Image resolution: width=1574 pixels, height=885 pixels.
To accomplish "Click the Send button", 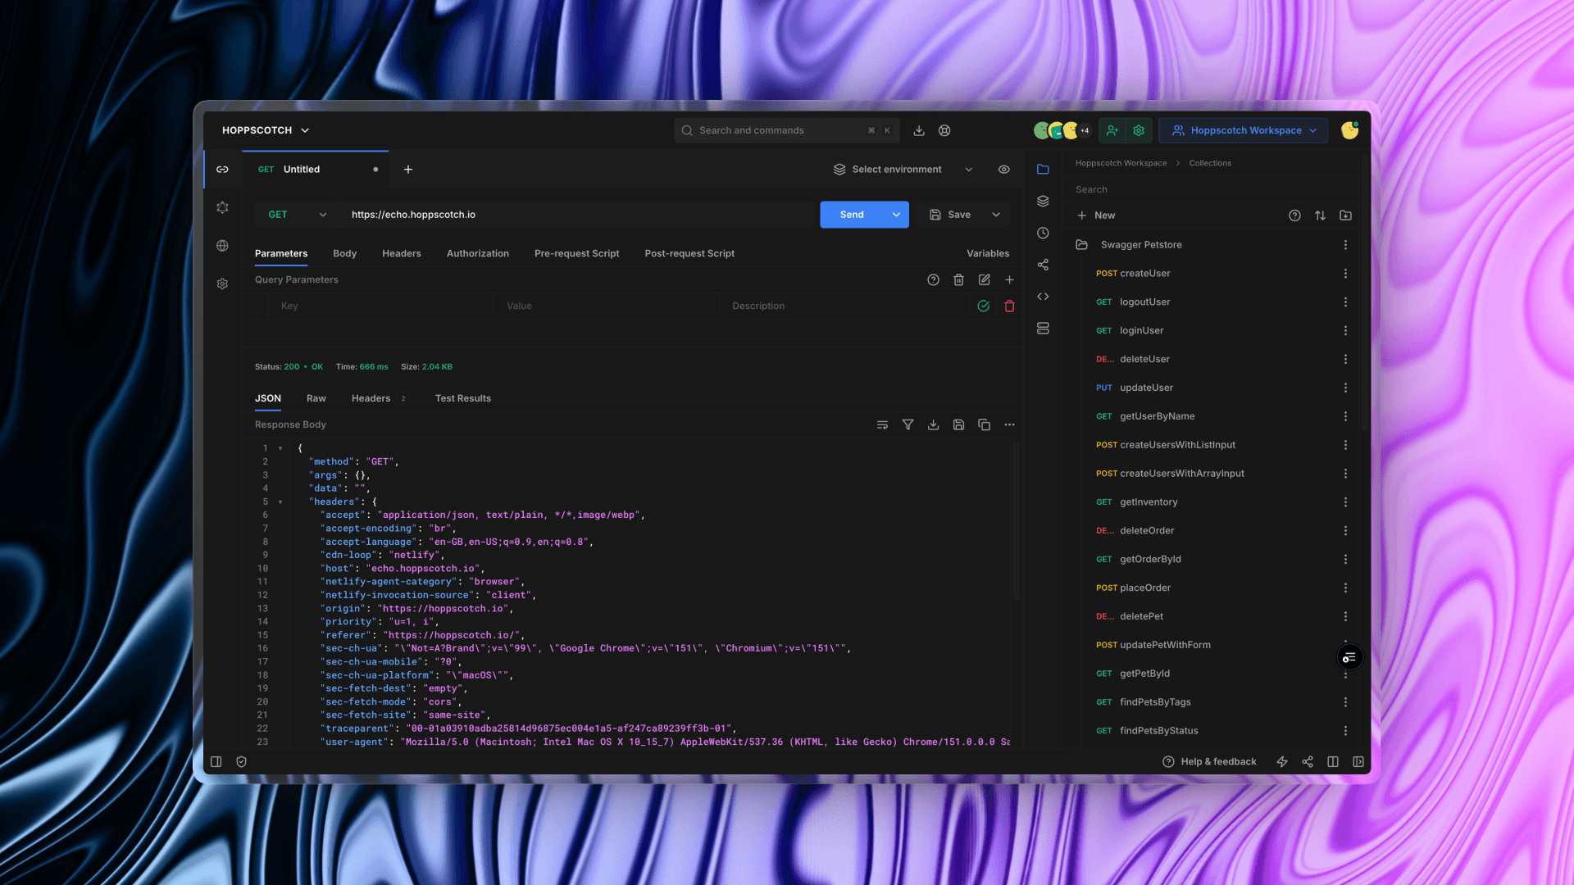I will (852, 215).
